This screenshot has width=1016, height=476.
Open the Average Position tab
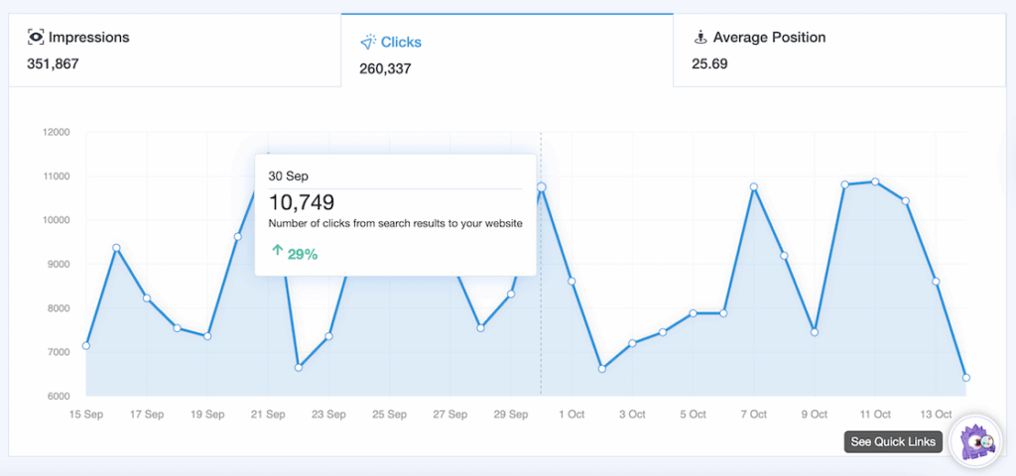770,38
